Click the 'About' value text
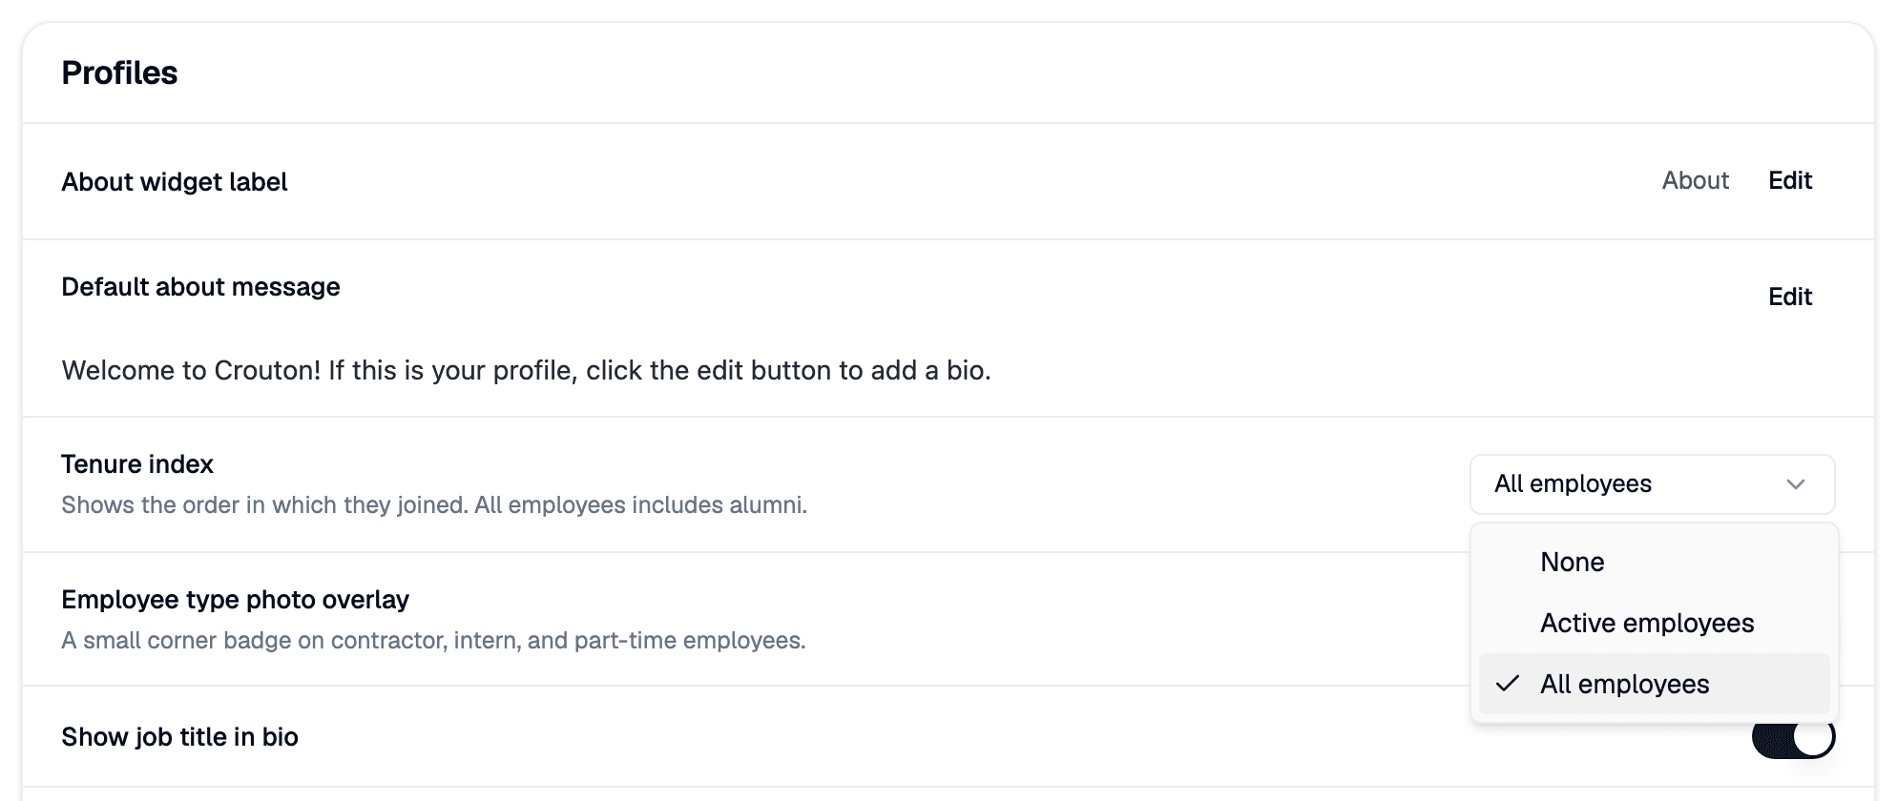This screenshot has width=1897, height=801. (1695, 180)
